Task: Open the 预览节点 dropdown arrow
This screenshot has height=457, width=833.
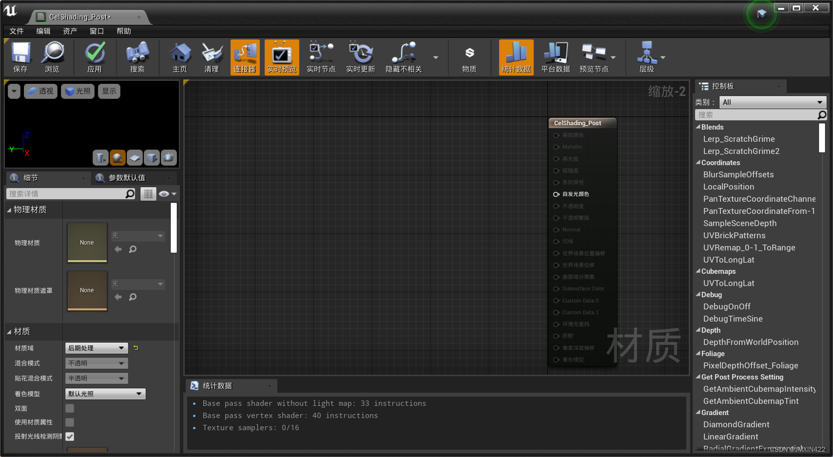Action: [613, 57]
